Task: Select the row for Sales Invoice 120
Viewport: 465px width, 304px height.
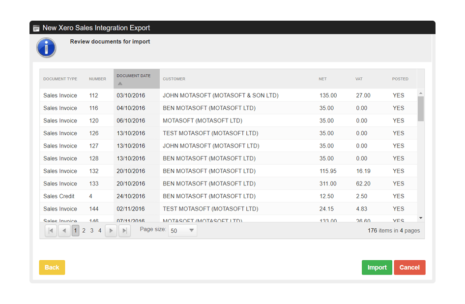Action: 229,121
